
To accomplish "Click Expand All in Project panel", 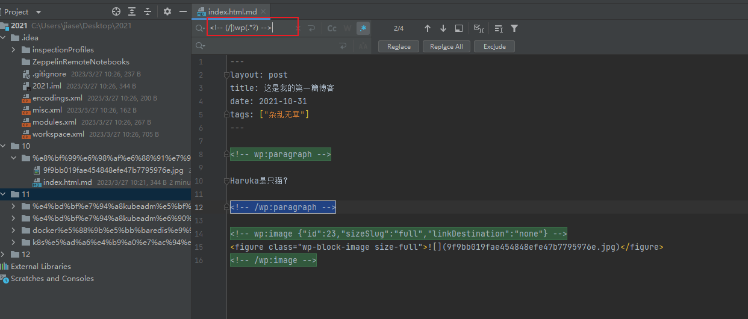I will tap(132, 12).
